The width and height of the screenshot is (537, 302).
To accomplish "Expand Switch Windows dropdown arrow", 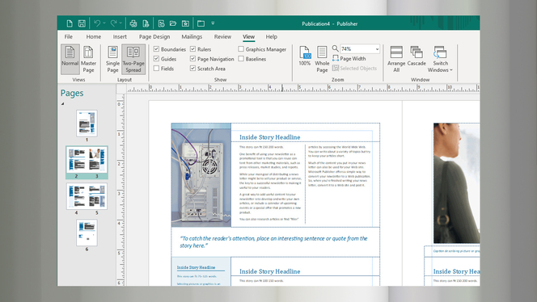I will click(451, 69).
